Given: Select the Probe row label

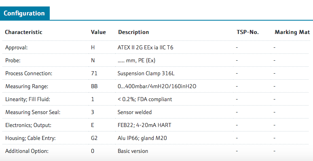Looking at the screenshot, I should 13,60.
